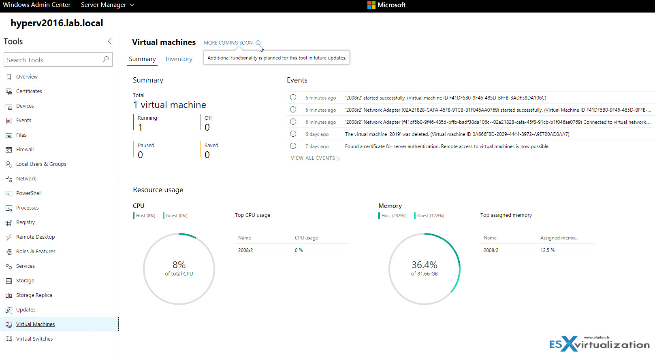The height and width of the screenshot is (358, 655).
Task: Click the CPU usage donut chart
Action: [x=179, y=269]
